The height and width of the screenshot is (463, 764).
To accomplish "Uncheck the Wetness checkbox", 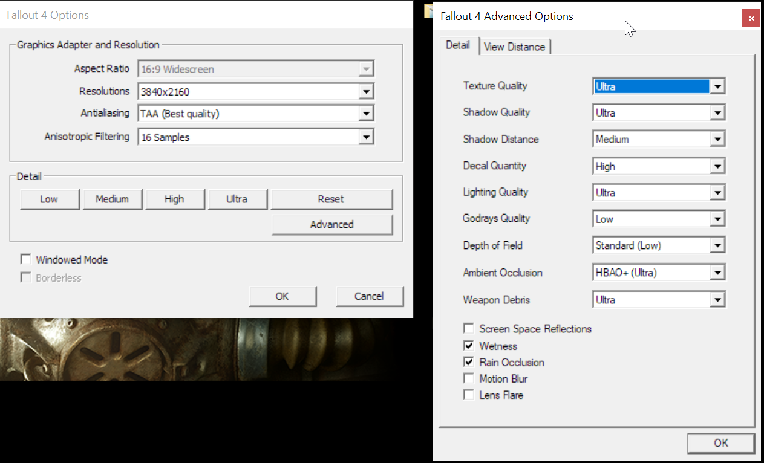I will click(x=468, y=346).
